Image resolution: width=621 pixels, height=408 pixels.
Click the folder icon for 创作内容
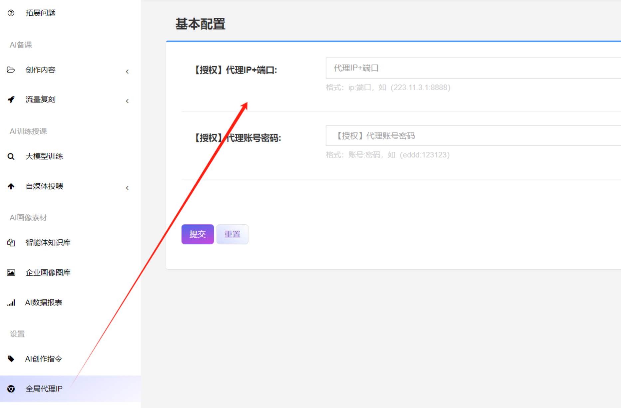pos(11,70)
